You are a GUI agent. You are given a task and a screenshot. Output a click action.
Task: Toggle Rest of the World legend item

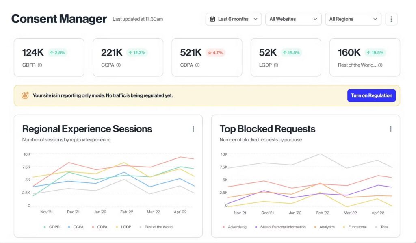(156, 227)
